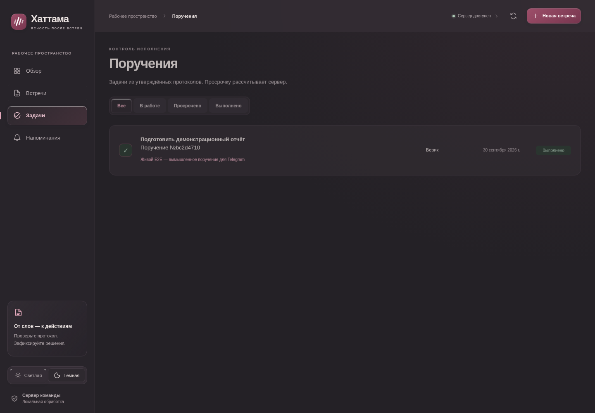Select the Все filter tab
This screenshot has width=595, height=413.
point(121,106)
